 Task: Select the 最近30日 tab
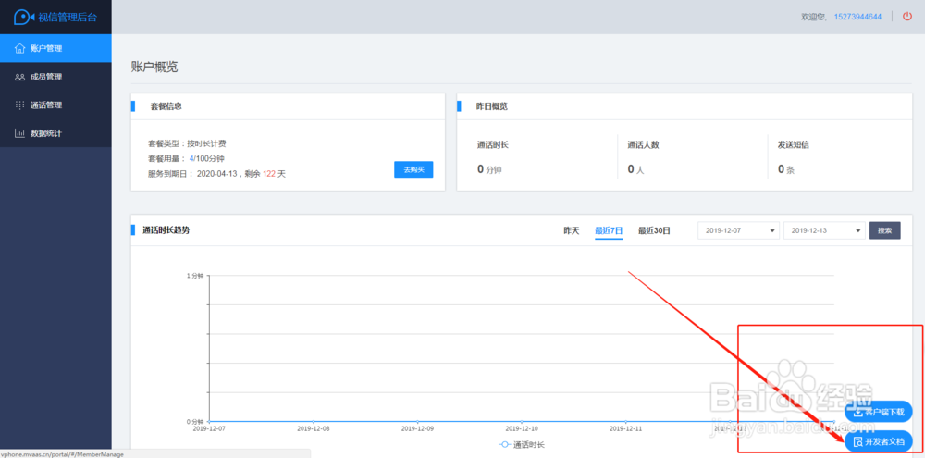tap(654, 230)
